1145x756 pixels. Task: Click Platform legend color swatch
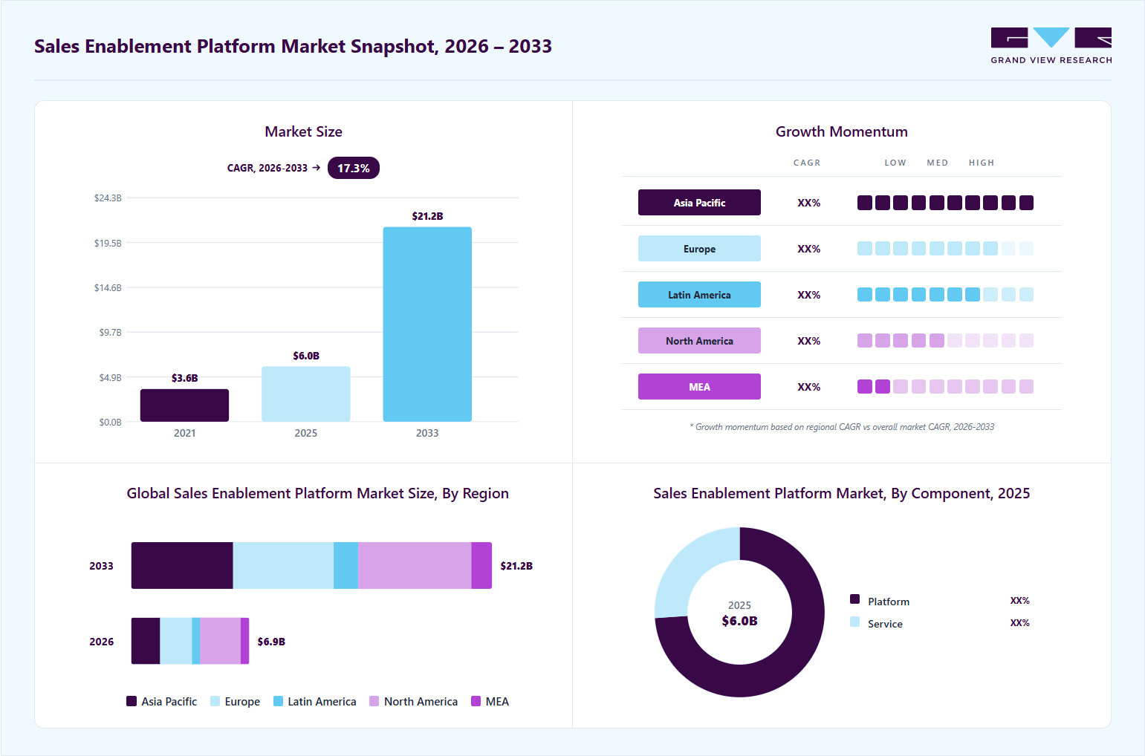tap(854, 599)
